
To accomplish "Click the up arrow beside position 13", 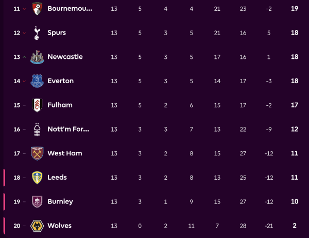I will 24,57.
